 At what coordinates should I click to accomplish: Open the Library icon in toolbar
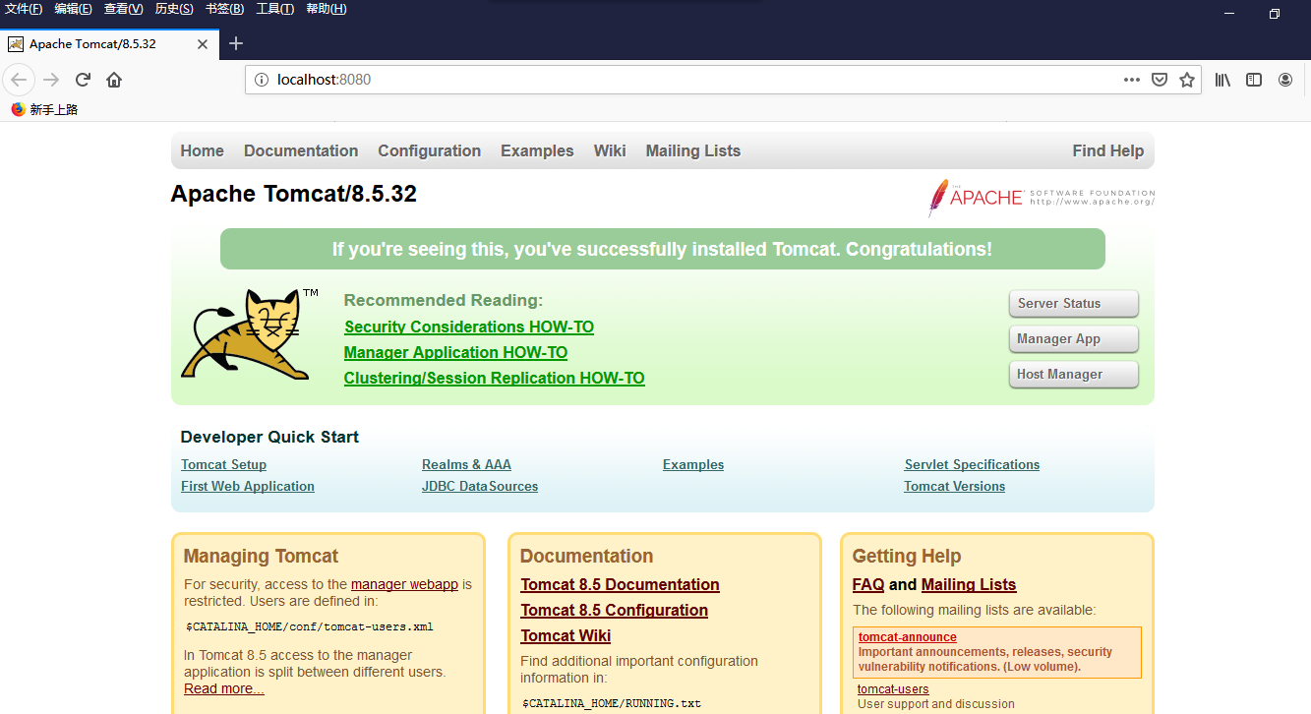pyautogui.click(x=1222, y=80)
